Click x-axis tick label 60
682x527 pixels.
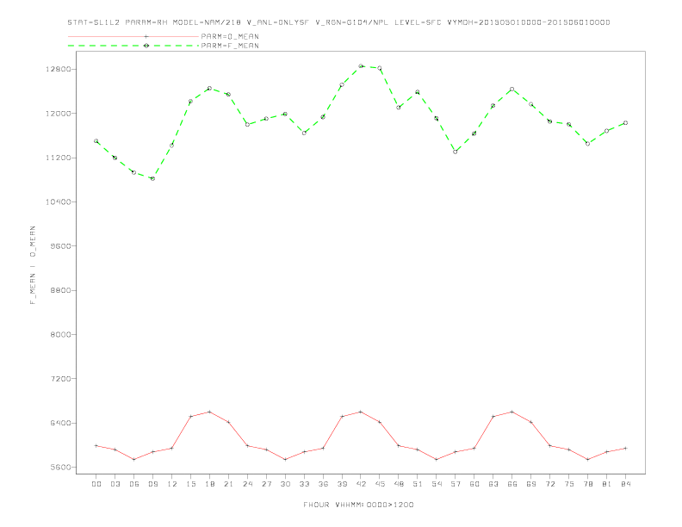(x=474, y=484)
